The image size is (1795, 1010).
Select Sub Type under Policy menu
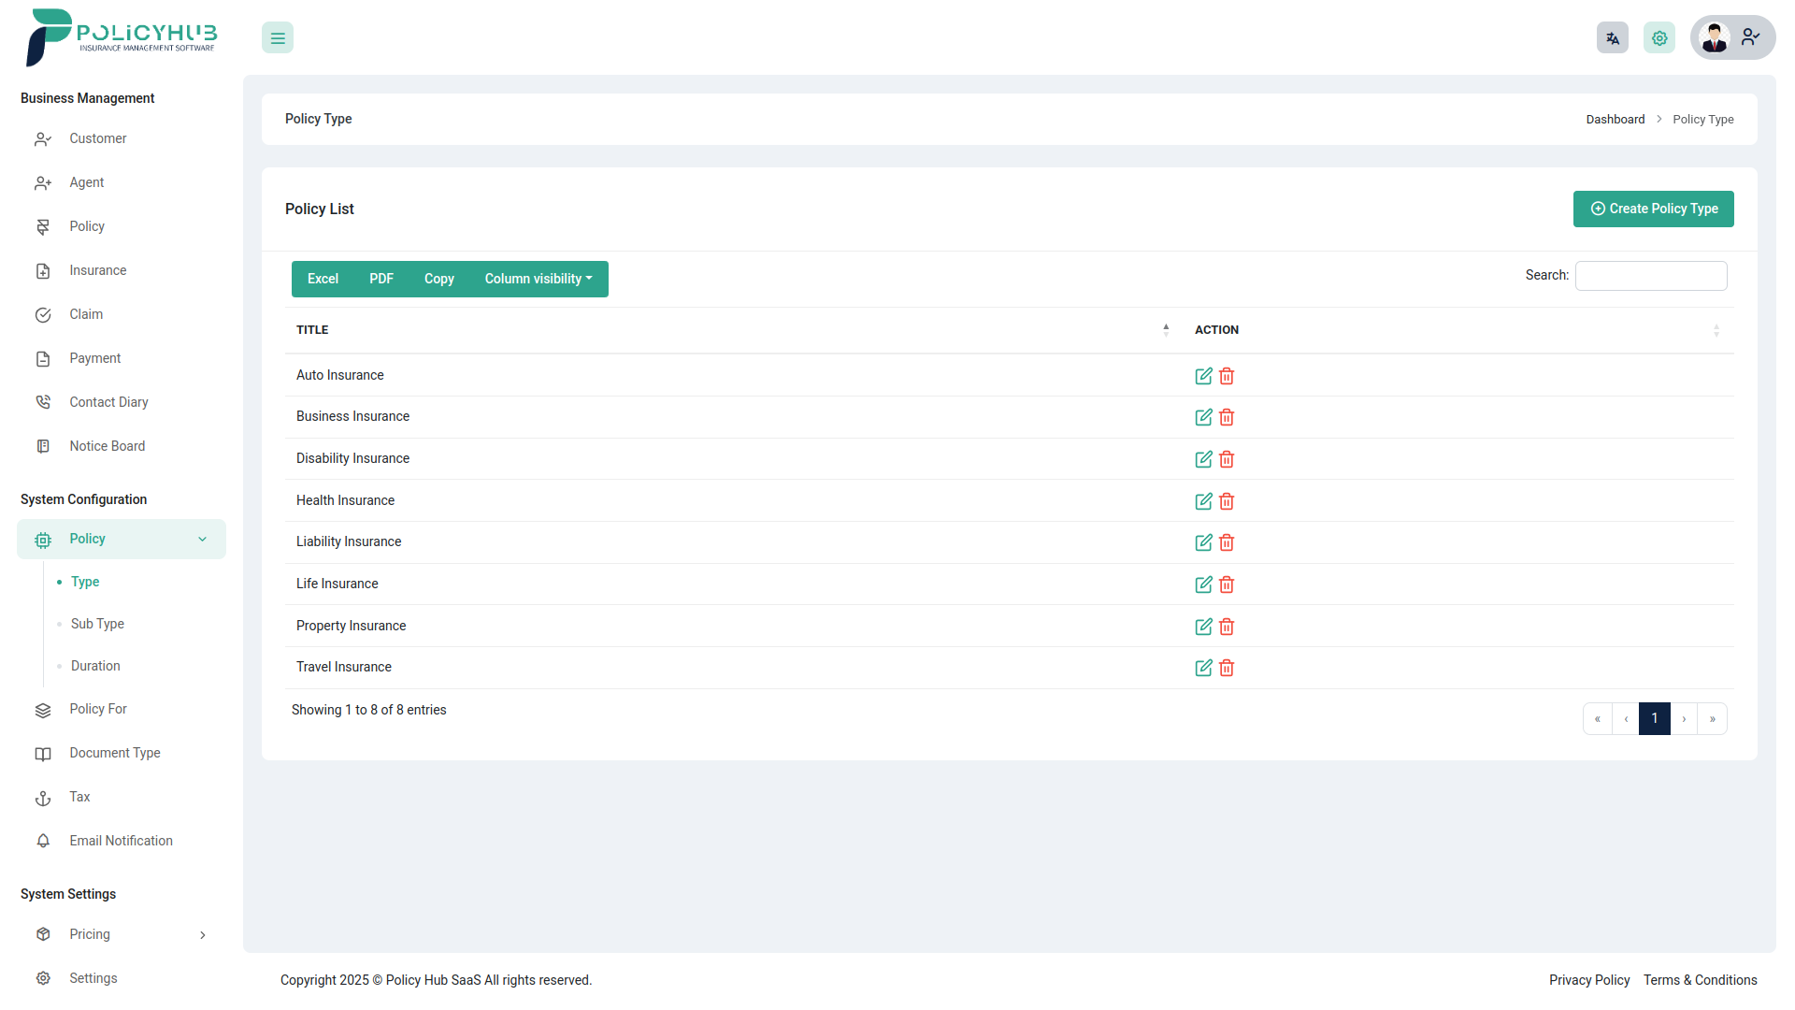(96, 624)
